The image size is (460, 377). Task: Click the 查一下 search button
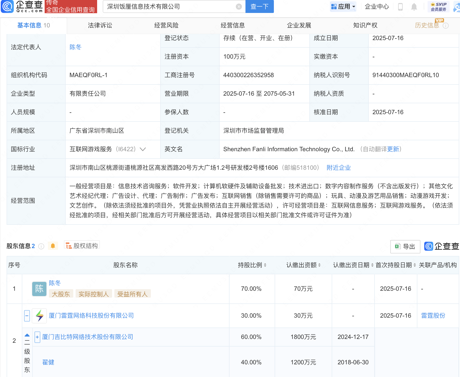[x=259, y=7]
